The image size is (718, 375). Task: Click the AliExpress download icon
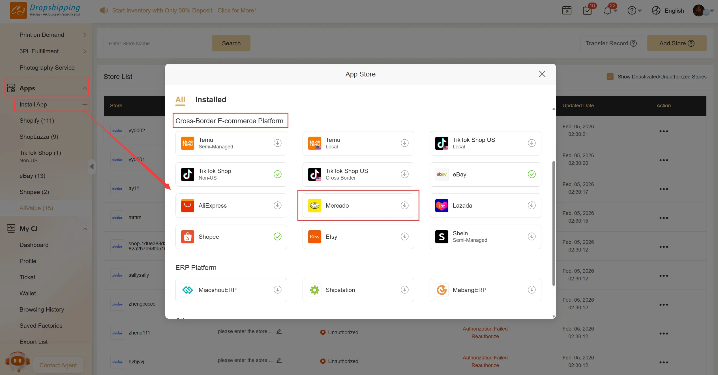277,205
